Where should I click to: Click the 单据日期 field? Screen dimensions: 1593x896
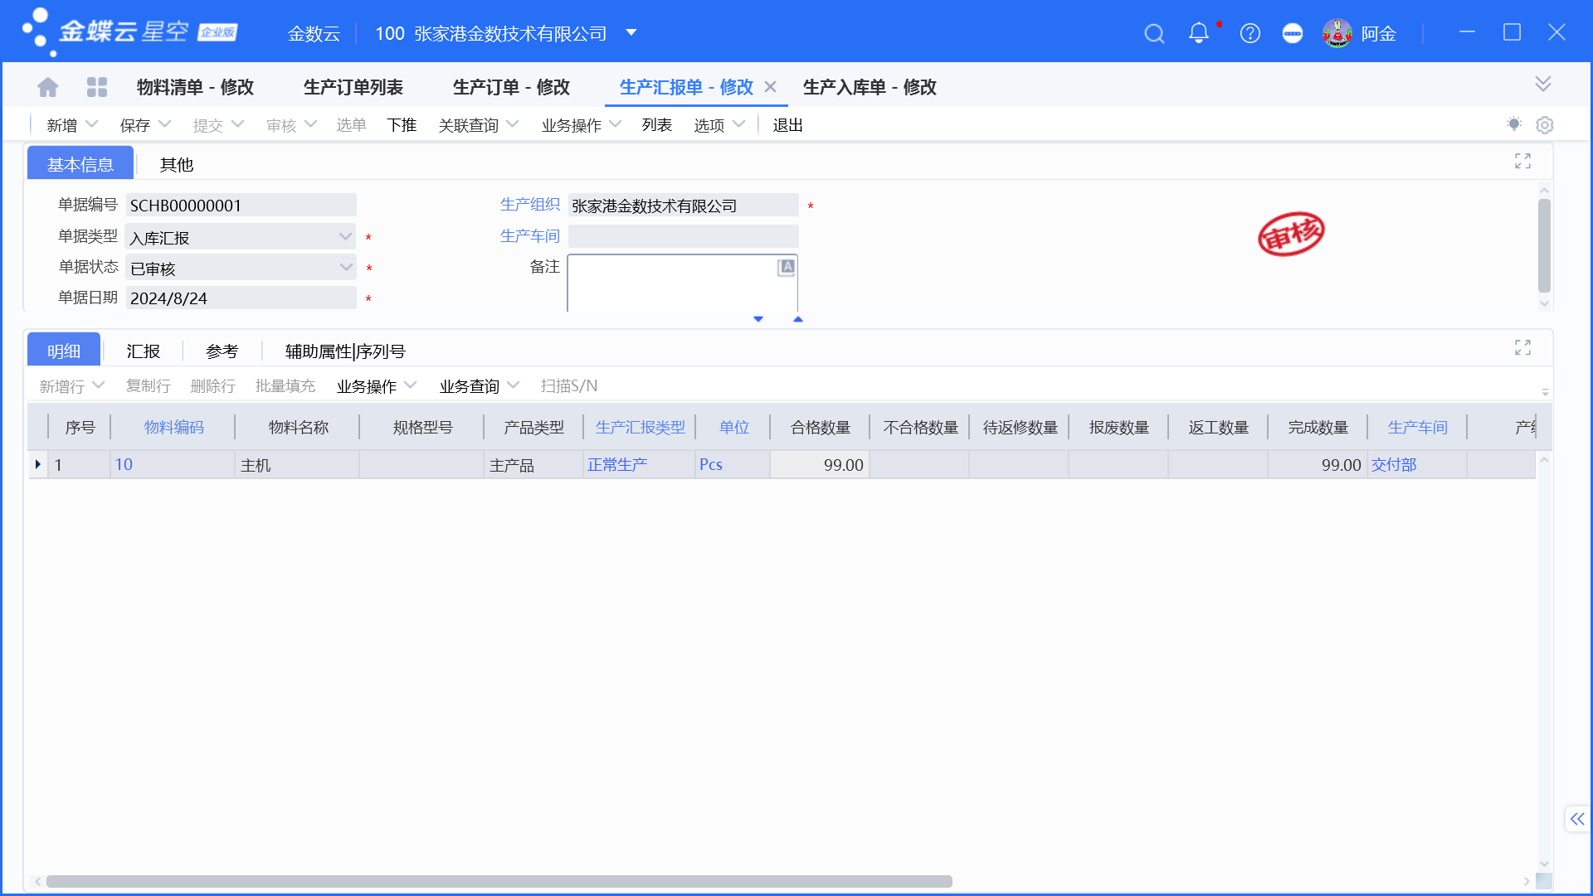pos(241,298)
